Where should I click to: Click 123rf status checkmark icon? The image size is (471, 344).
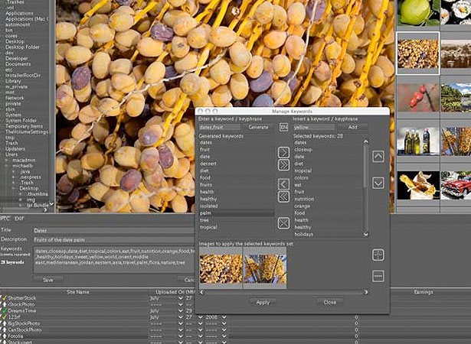click(4, 317)
